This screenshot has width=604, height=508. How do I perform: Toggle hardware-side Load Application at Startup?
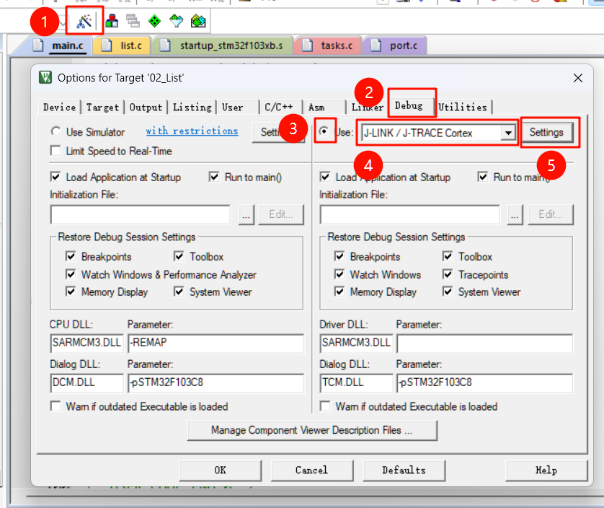point(325,177)
